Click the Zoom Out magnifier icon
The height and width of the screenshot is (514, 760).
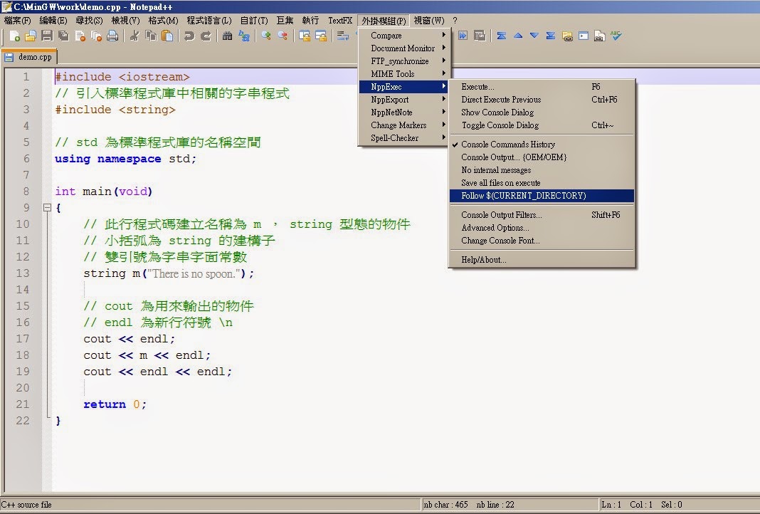pyautogui.click(x=282, y=36)
